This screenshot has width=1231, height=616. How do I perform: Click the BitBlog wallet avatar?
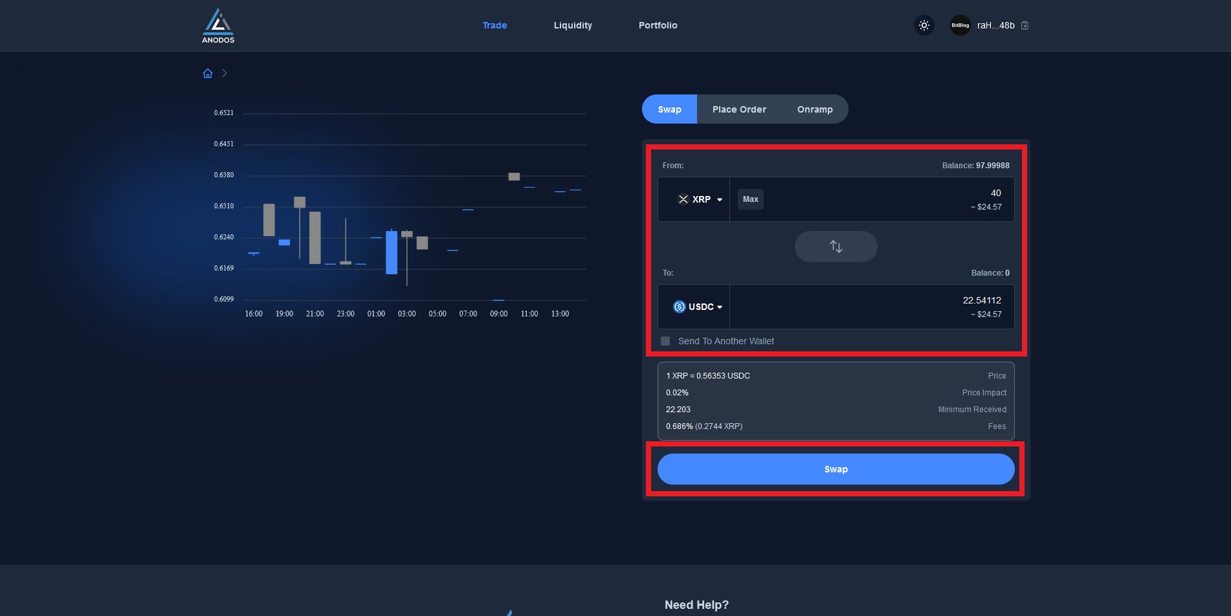960,25
